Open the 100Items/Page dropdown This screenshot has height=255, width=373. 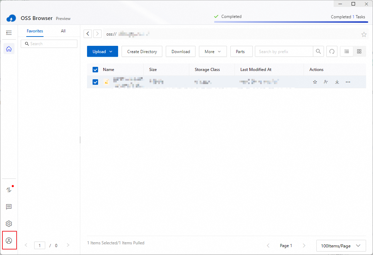click(341, 246)
